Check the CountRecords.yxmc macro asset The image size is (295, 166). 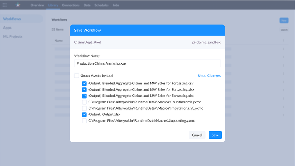84,102
